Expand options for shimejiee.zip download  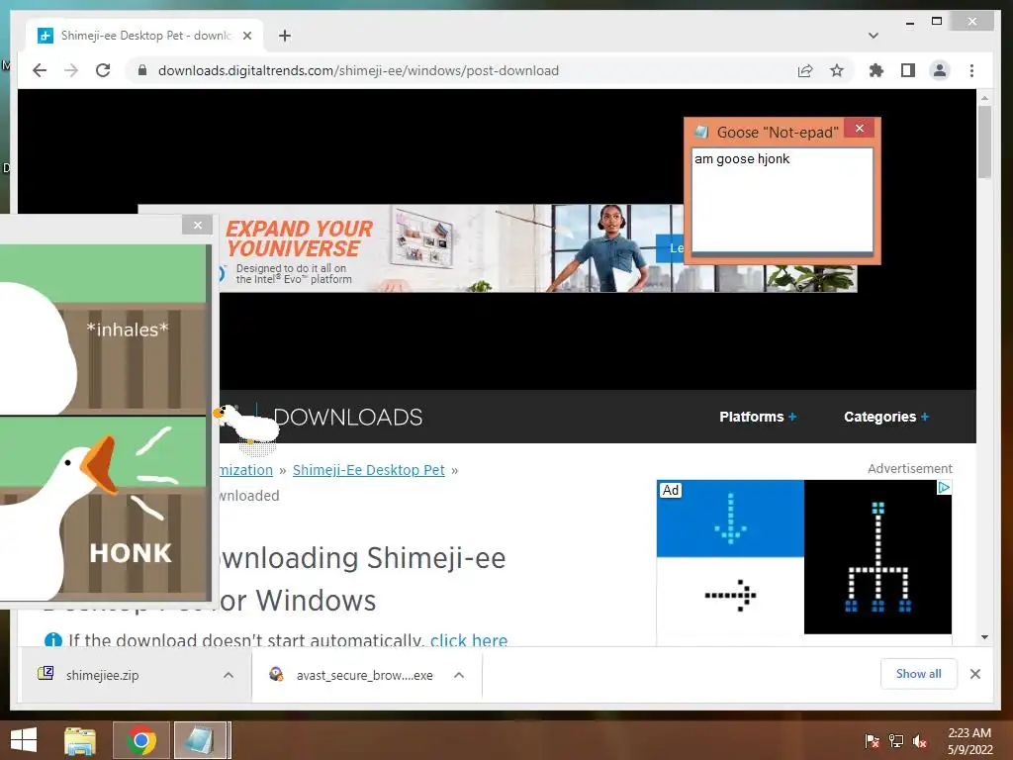229,675
